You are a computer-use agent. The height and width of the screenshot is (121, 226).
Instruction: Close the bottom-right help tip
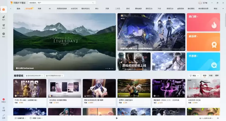point(213,118)
